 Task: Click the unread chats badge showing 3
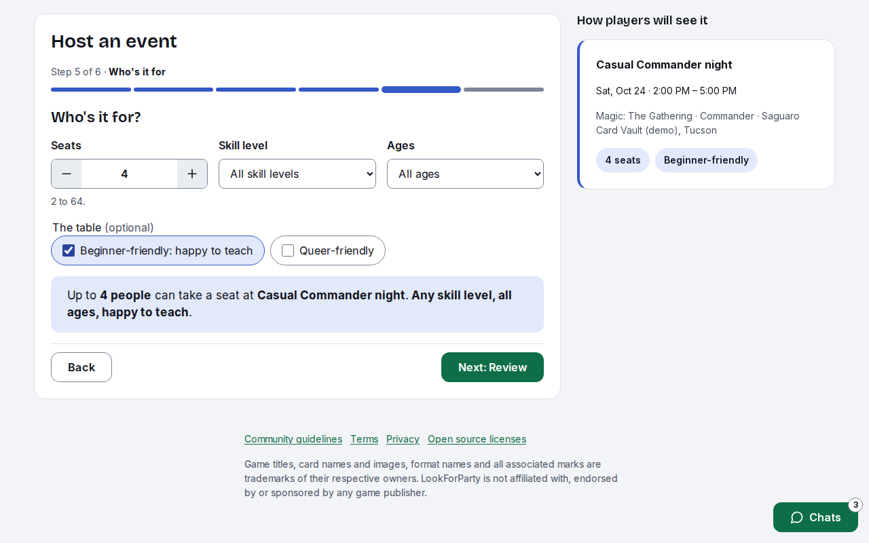(x=855, y=505)
